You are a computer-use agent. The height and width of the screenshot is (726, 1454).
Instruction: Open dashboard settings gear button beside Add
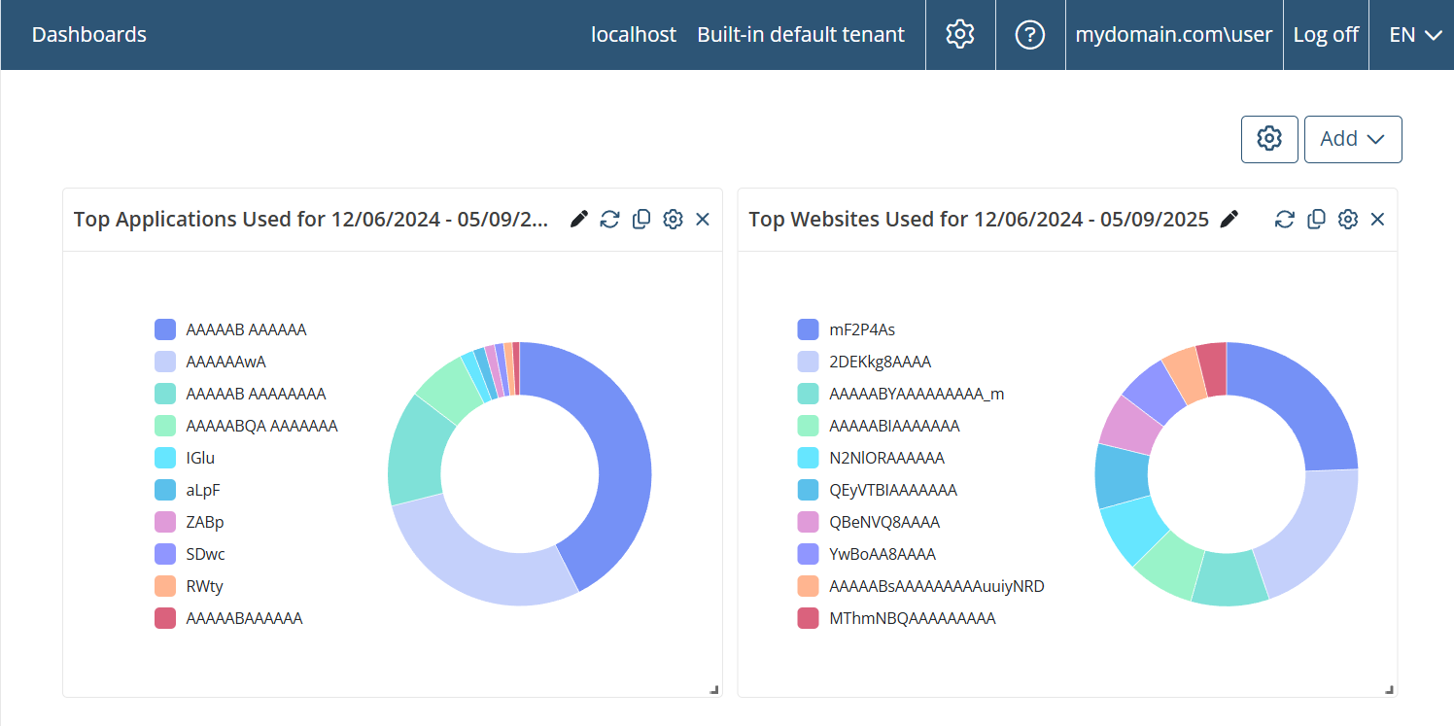(x=1269, y=139)
